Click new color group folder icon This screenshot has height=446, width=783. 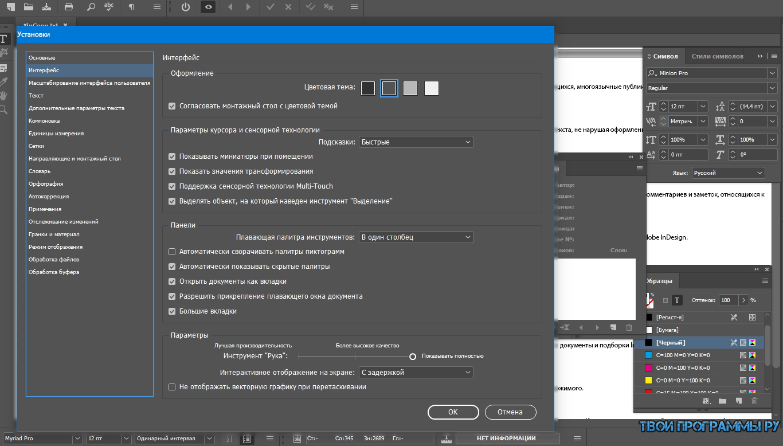(x=722, y=401)
